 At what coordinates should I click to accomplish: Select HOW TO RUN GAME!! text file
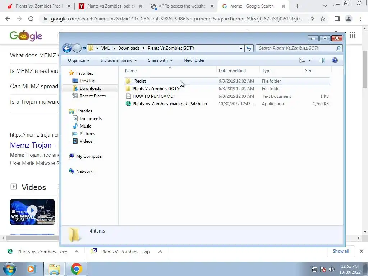pos(227,96)
